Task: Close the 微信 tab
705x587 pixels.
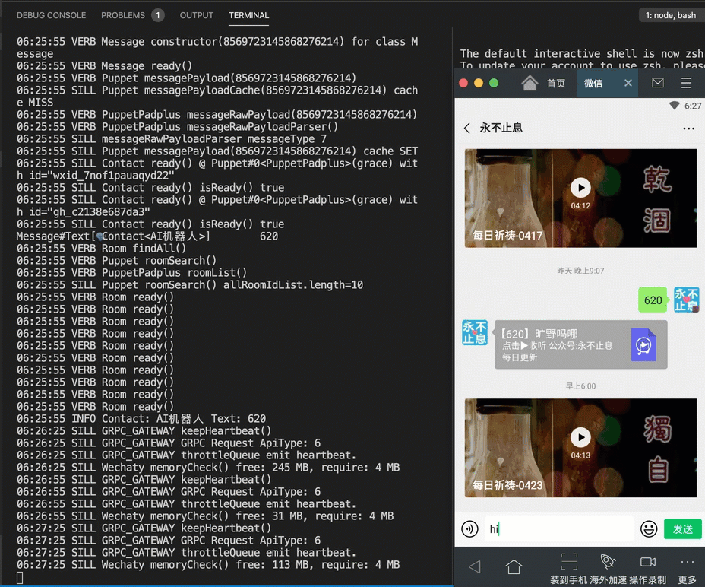Action: [x=628, y=83]
